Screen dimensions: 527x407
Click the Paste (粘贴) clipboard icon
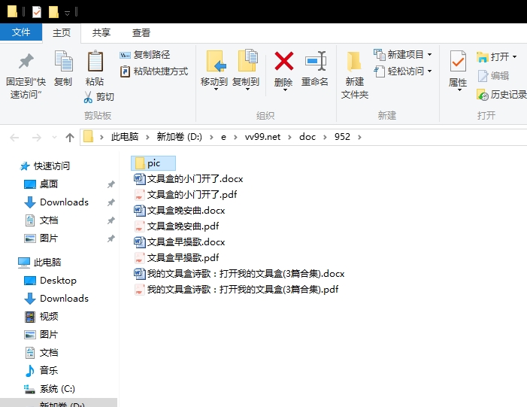tap(95, 61)
